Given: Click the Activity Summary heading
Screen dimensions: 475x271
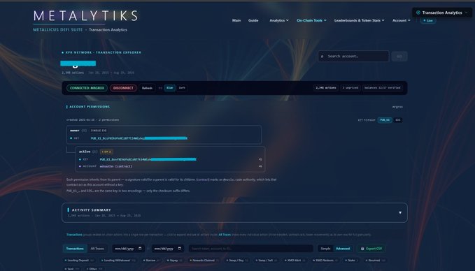Looking at the screenshot, I should coord(91,210).
